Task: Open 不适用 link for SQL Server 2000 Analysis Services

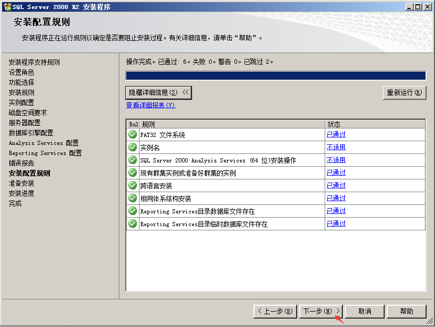Action: click(336, 160)
